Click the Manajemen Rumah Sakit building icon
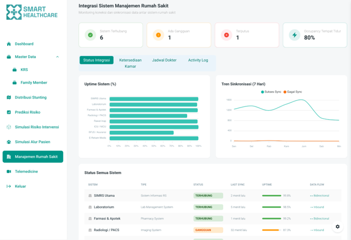Image resolution: width=351 pixels, height=240 pixels. 9,157
